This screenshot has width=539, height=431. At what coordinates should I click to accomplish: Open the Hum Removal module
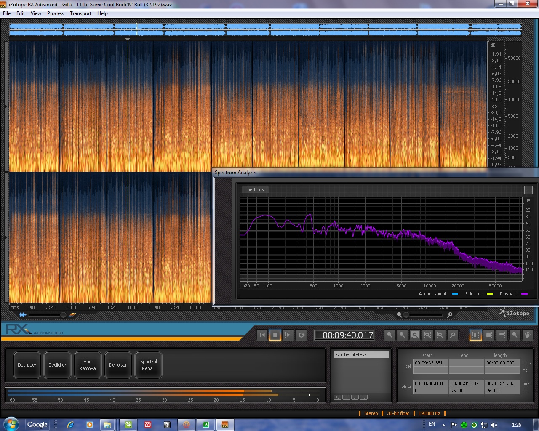coord(88,365)
